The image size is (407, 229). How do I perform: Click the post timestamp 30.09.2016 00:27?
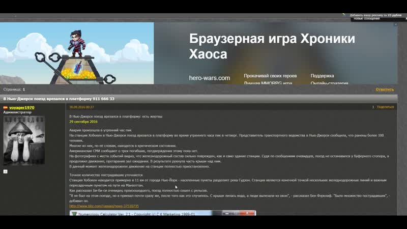click(81, 107)
